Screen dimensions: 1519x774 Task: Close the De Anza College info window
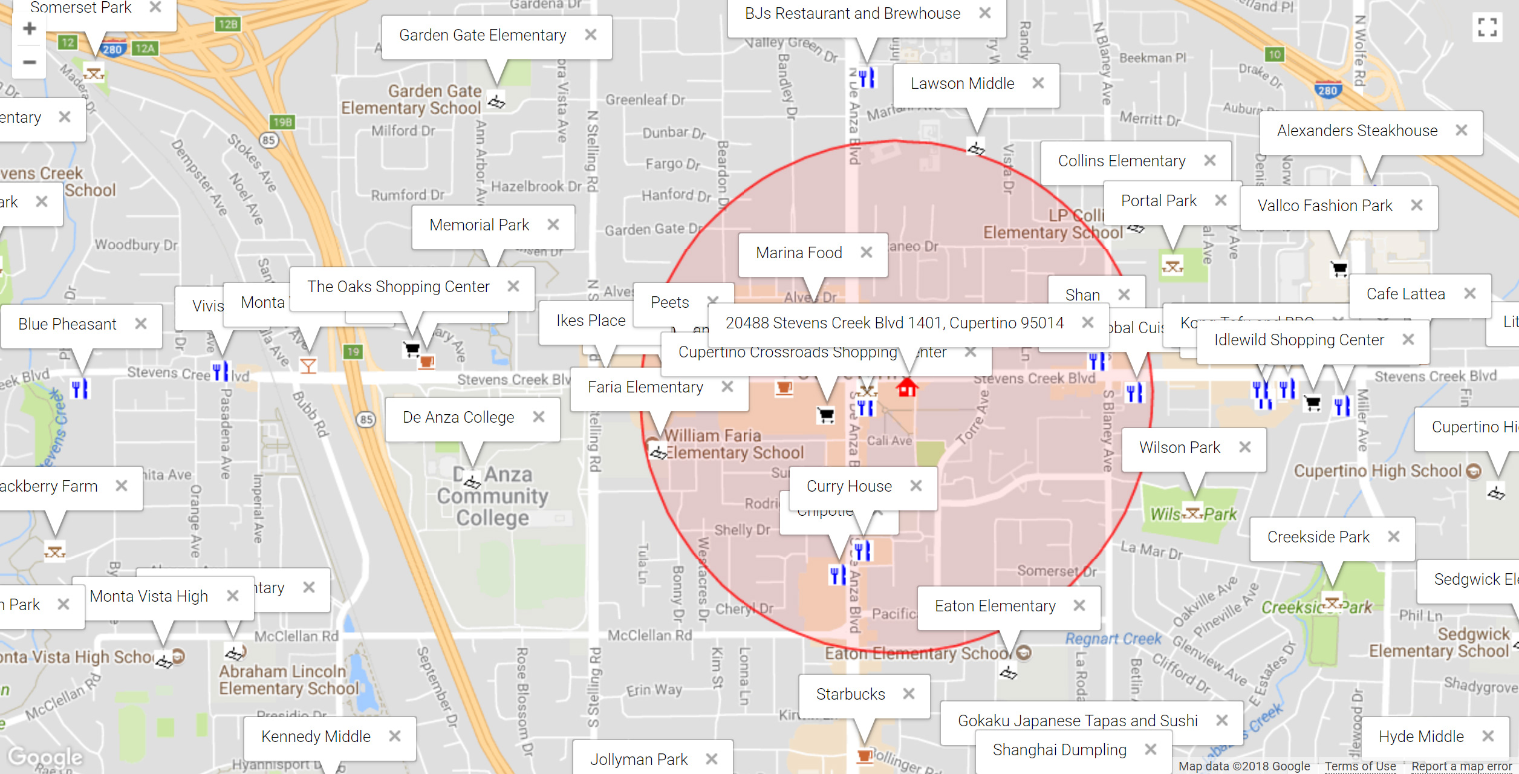539,417
